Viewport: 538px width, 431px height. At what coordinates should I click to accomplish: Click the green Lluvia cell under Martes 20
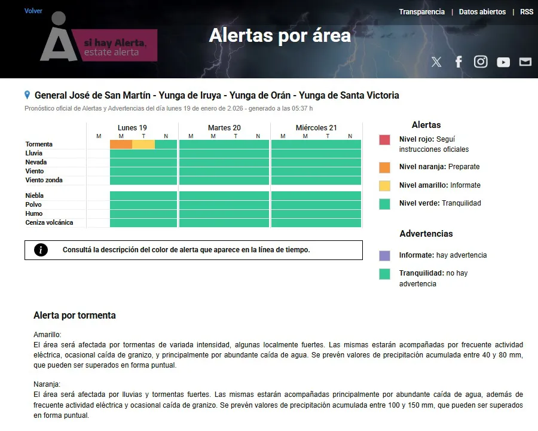tap(224, 152)
